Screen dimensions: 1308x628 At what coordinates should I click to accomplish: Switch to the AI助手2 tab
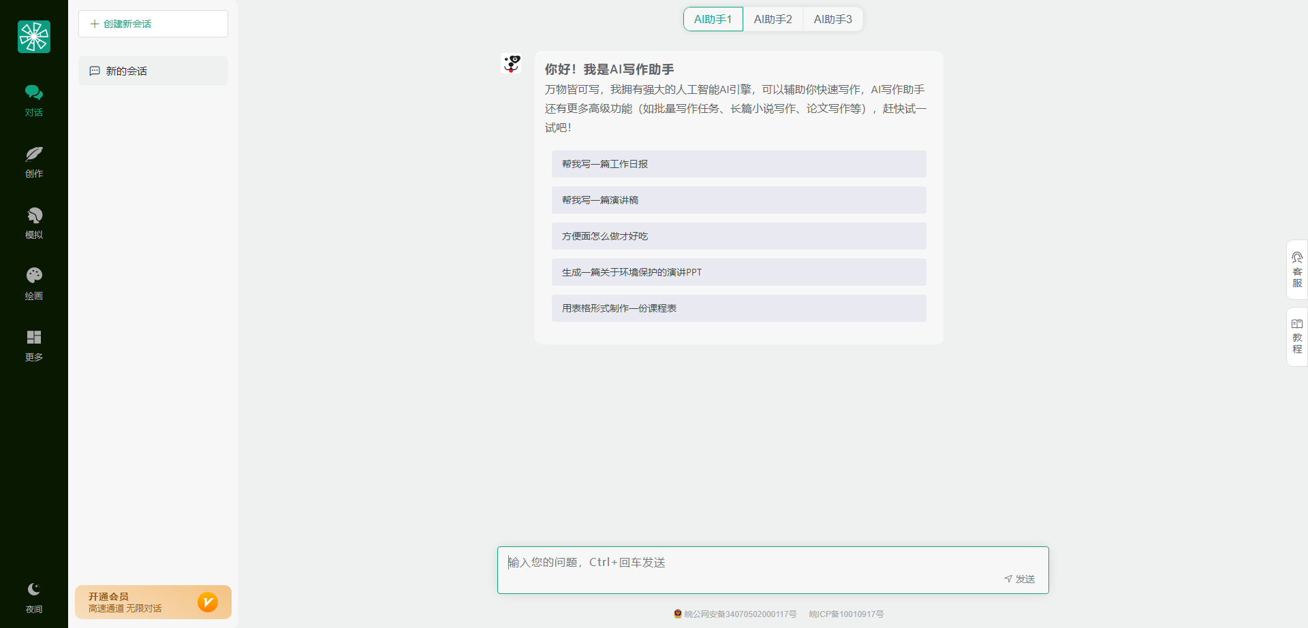click(773, 19)
